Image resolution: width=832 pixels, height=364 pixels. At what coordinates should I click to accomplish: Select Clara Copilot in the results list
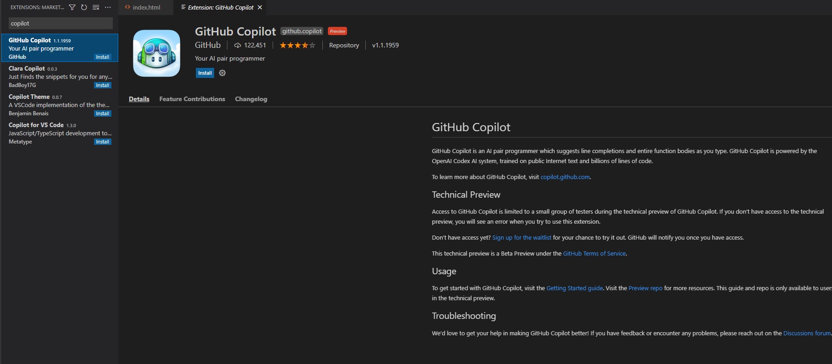(x=59, y=76)
